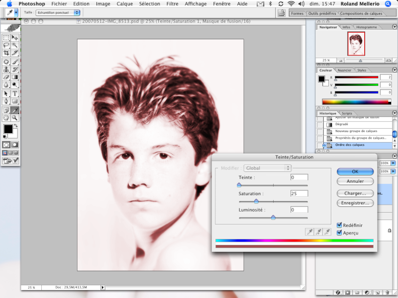398x298 pixels.
Task: Toggle history source box for Propriétés du groupe
Action: click(320, 138)
